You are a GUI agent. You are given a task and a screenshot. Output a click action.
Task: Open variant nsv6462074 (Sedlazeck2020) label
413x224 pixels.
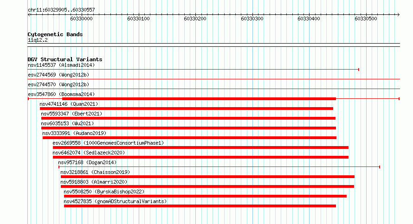click(89, 153)
